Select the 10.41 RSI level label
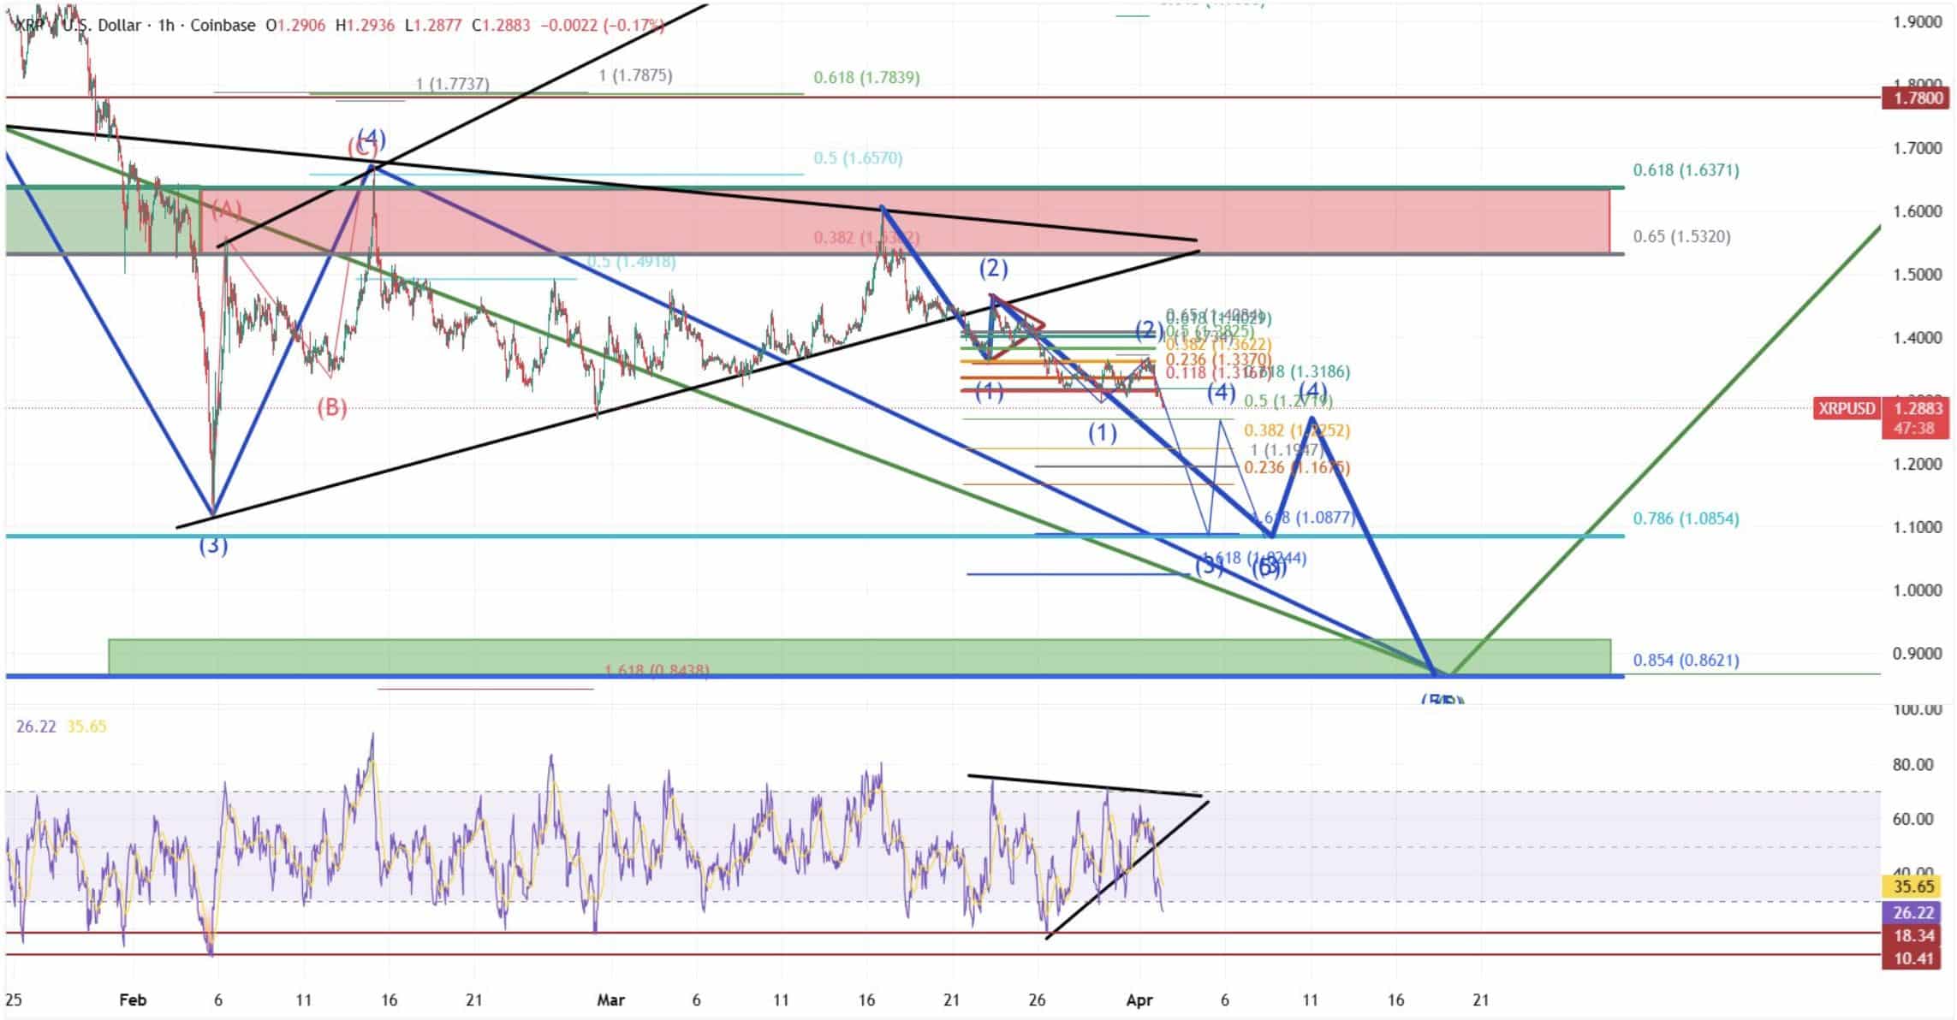Screen dimensions: 1957x1020 coord(1911,958)
